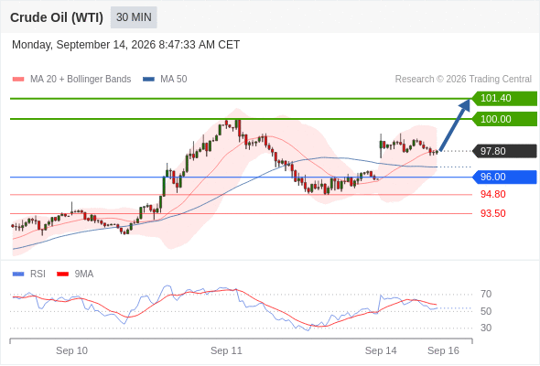Click the 30 MIN timeframe badge
Image resolution: width=540 pixels, height=366 pixels.
point(134,17)
